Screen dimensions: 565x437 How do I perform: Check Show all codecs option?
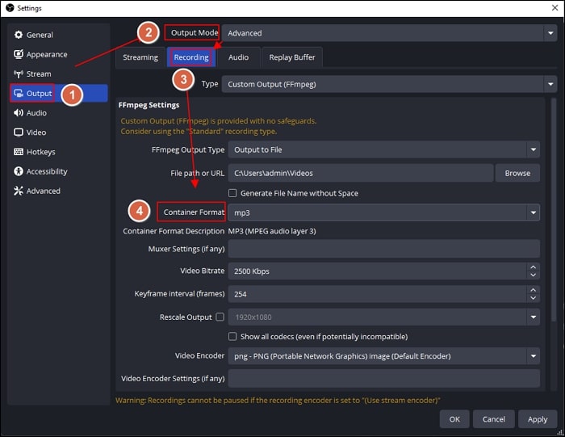232,336
